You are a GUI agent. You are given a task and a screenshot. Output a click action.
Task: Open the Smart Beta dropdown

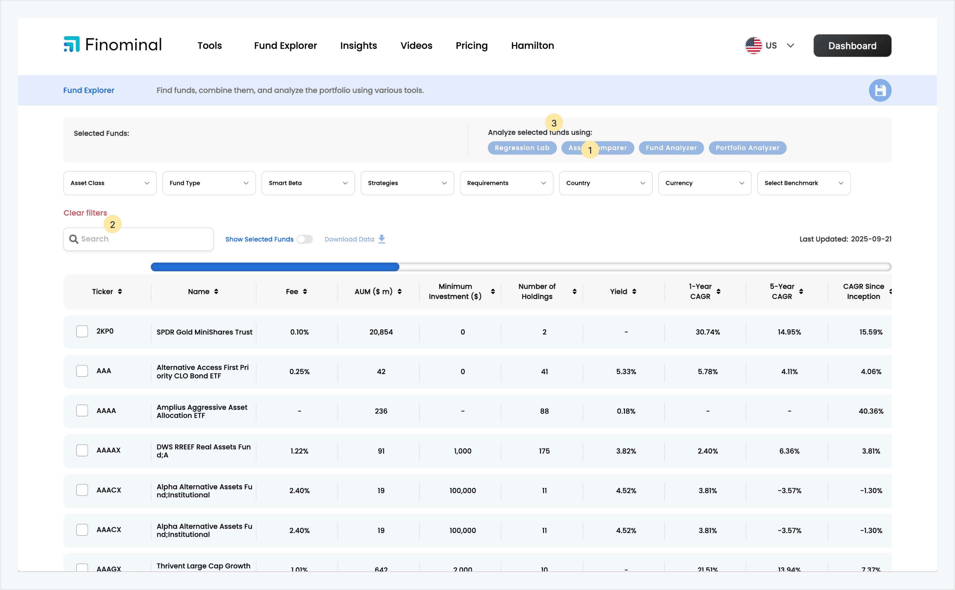308,183
